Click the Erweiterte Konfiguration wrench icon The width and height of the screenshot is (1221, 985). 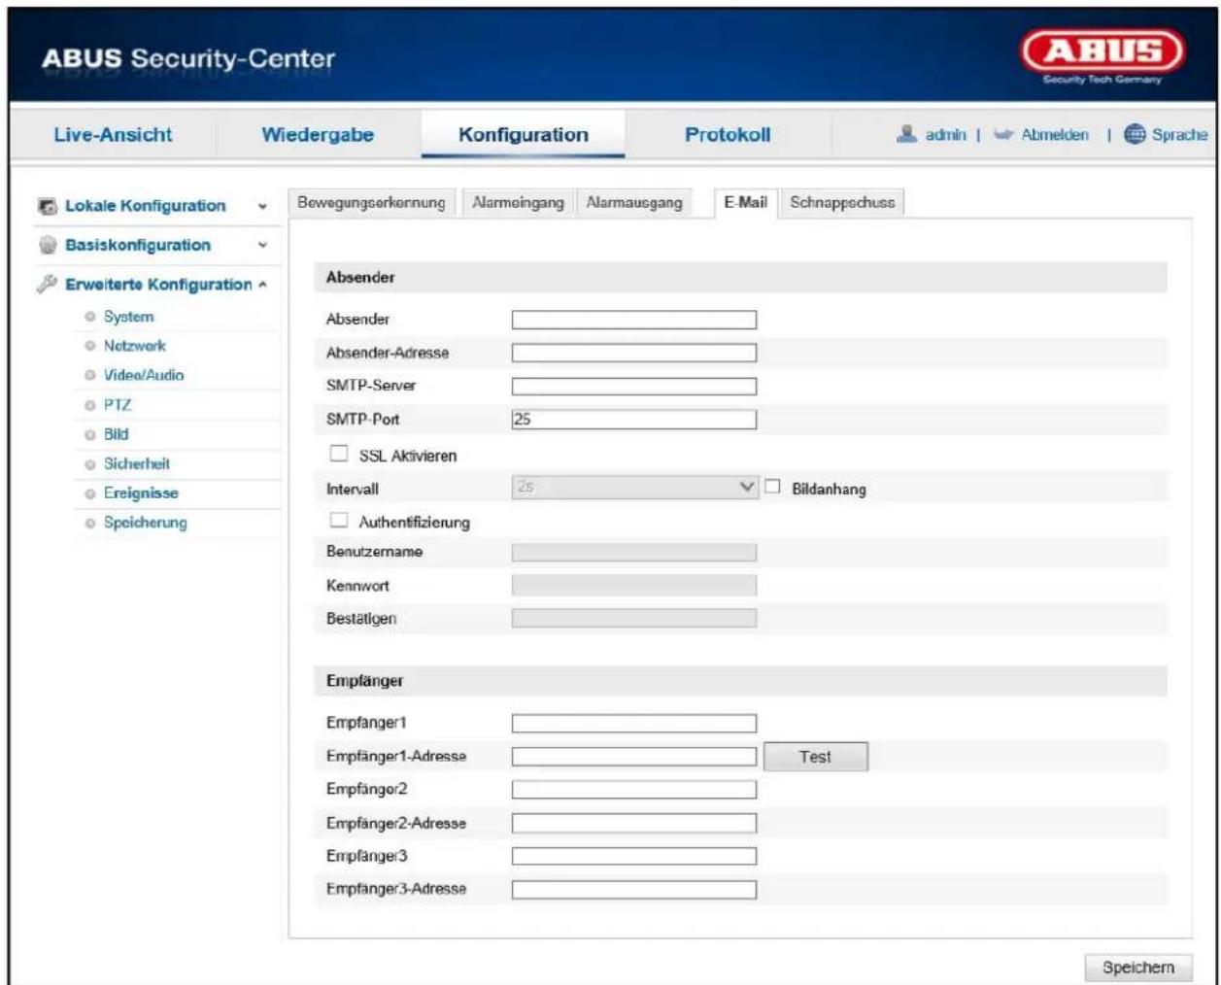point(46,284)
